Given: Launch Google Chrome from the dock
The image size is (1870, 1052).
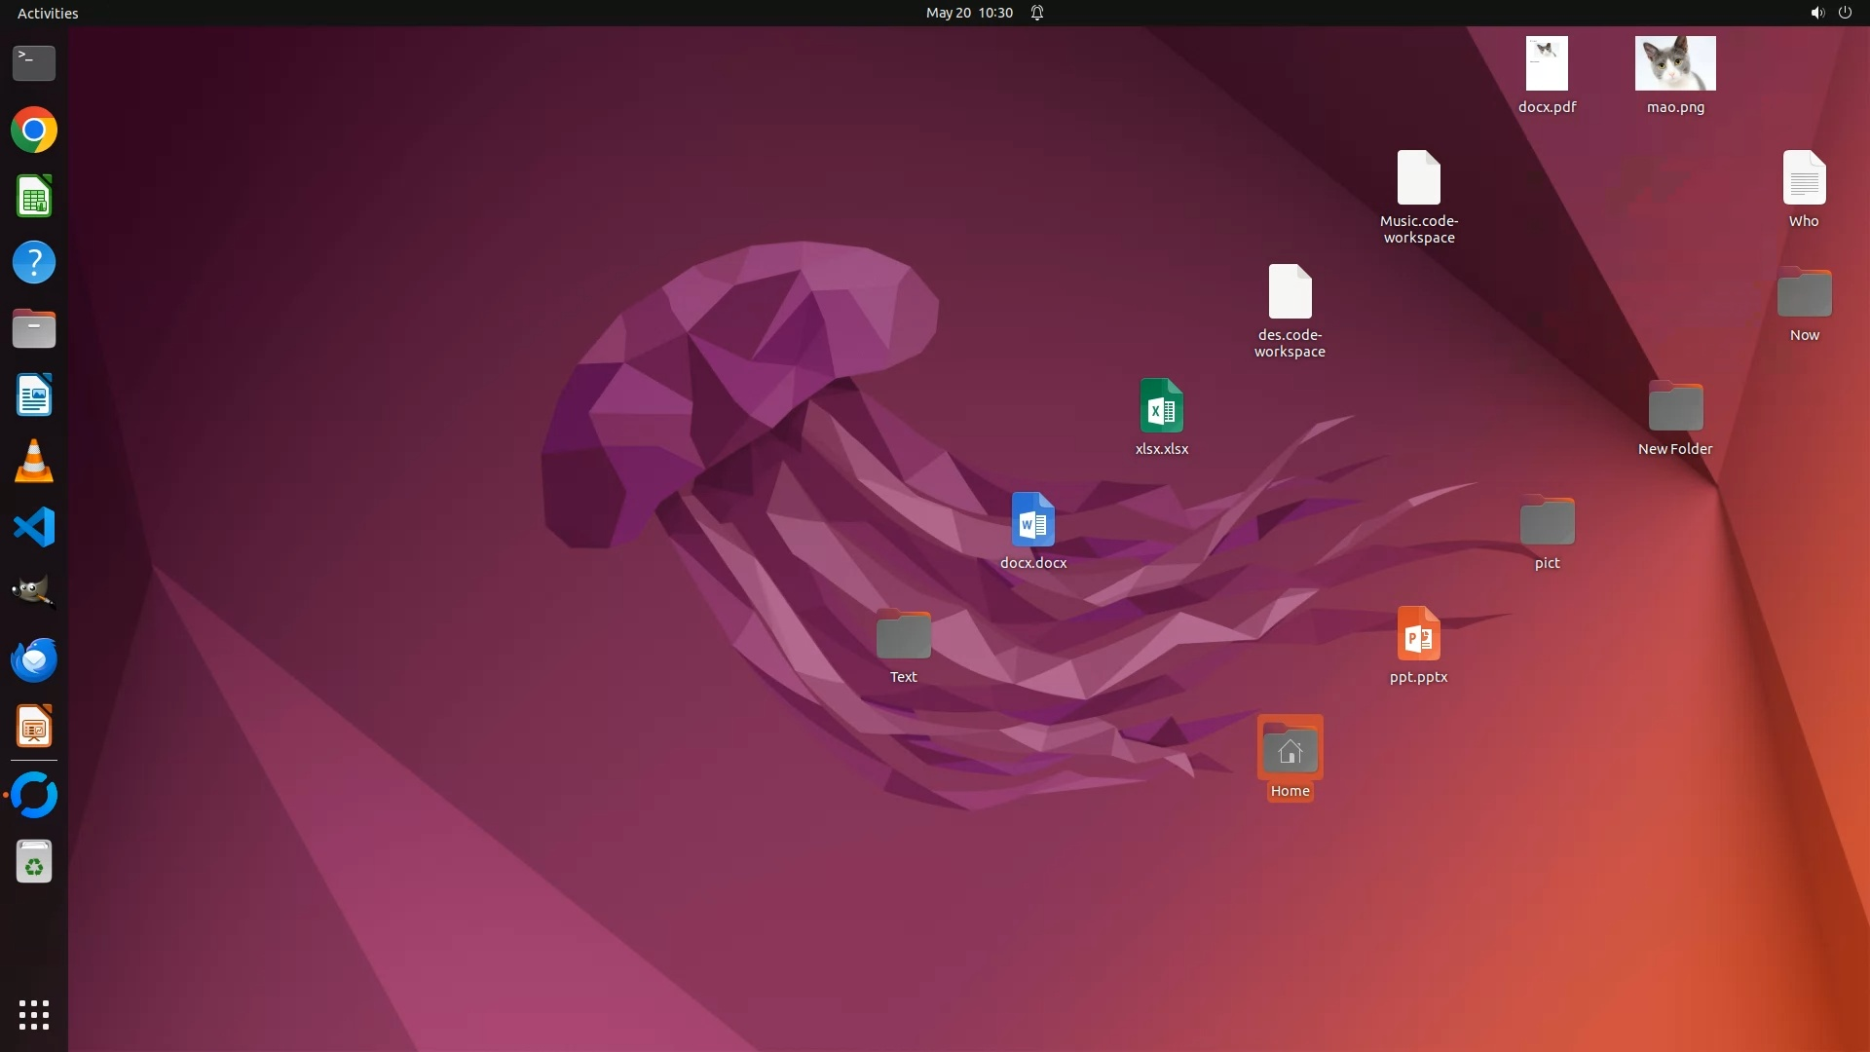Looking at the screenshot, I should pos(34,130).
